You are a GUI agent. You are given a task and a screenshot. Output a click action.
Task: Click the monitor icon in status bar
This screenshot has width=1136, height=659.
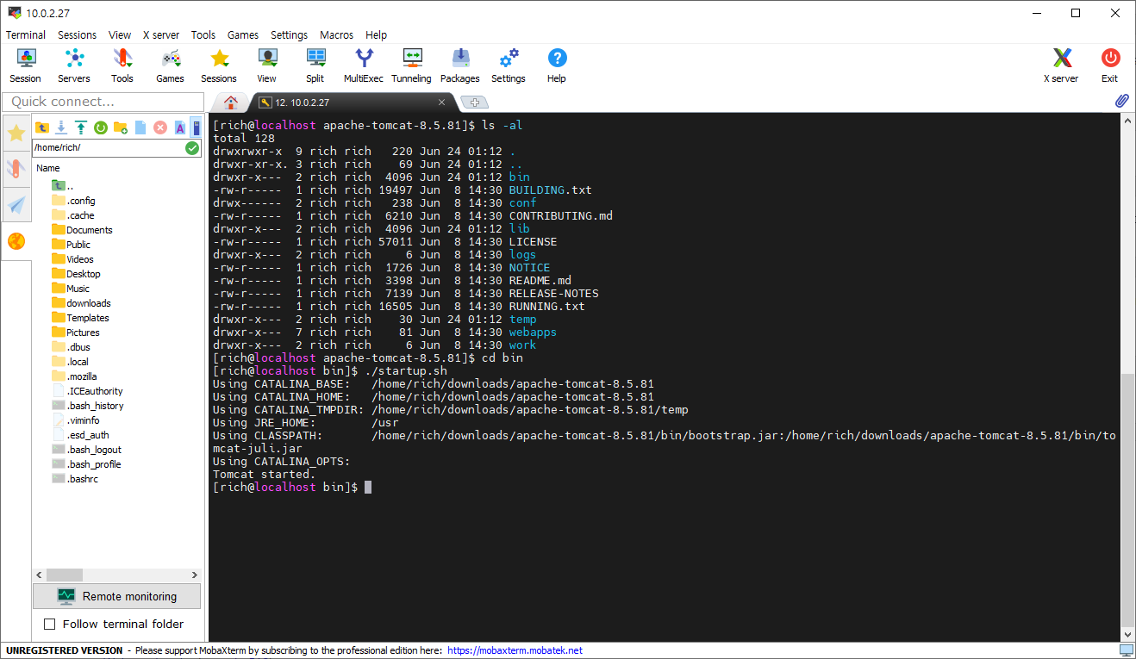pos(1126,650)
